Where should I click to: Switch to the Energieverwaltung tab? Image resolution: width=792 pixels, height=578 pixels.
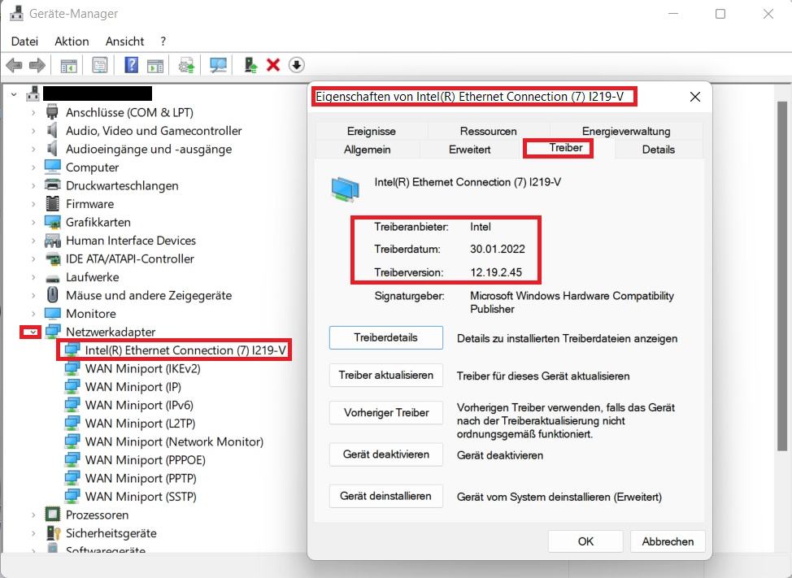point(626,131)
